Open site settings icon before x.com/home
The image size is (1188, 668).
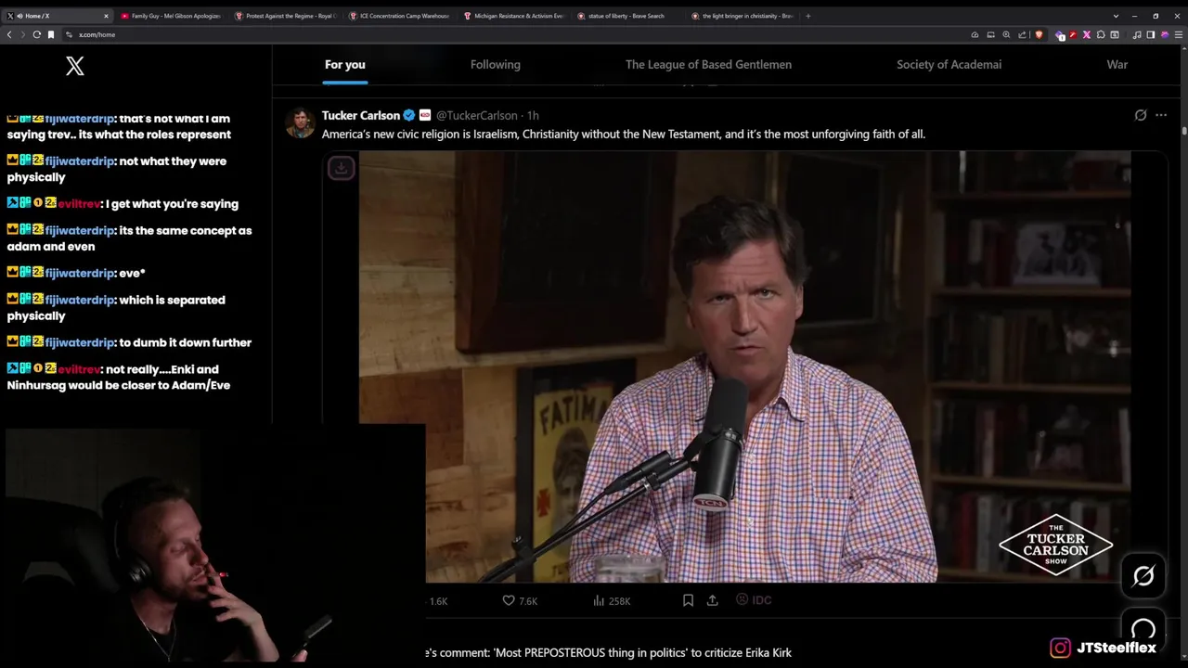[69, 34]
